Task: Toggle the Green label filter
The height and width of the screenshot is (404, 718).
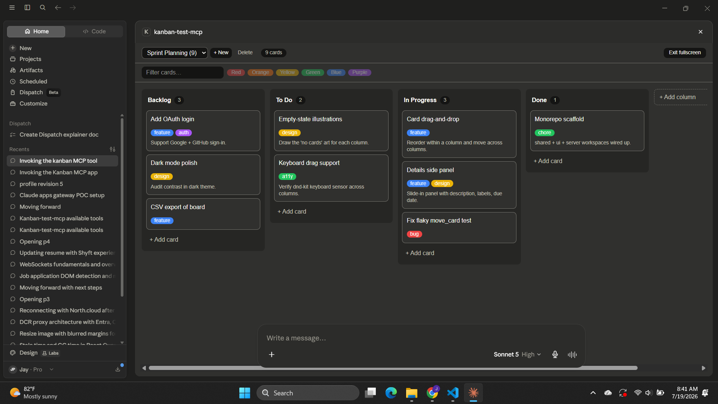Action: (313, 72)
